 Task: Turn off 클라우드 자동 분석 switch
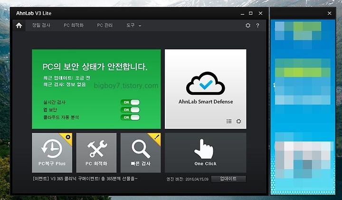[x=130, y=118]
